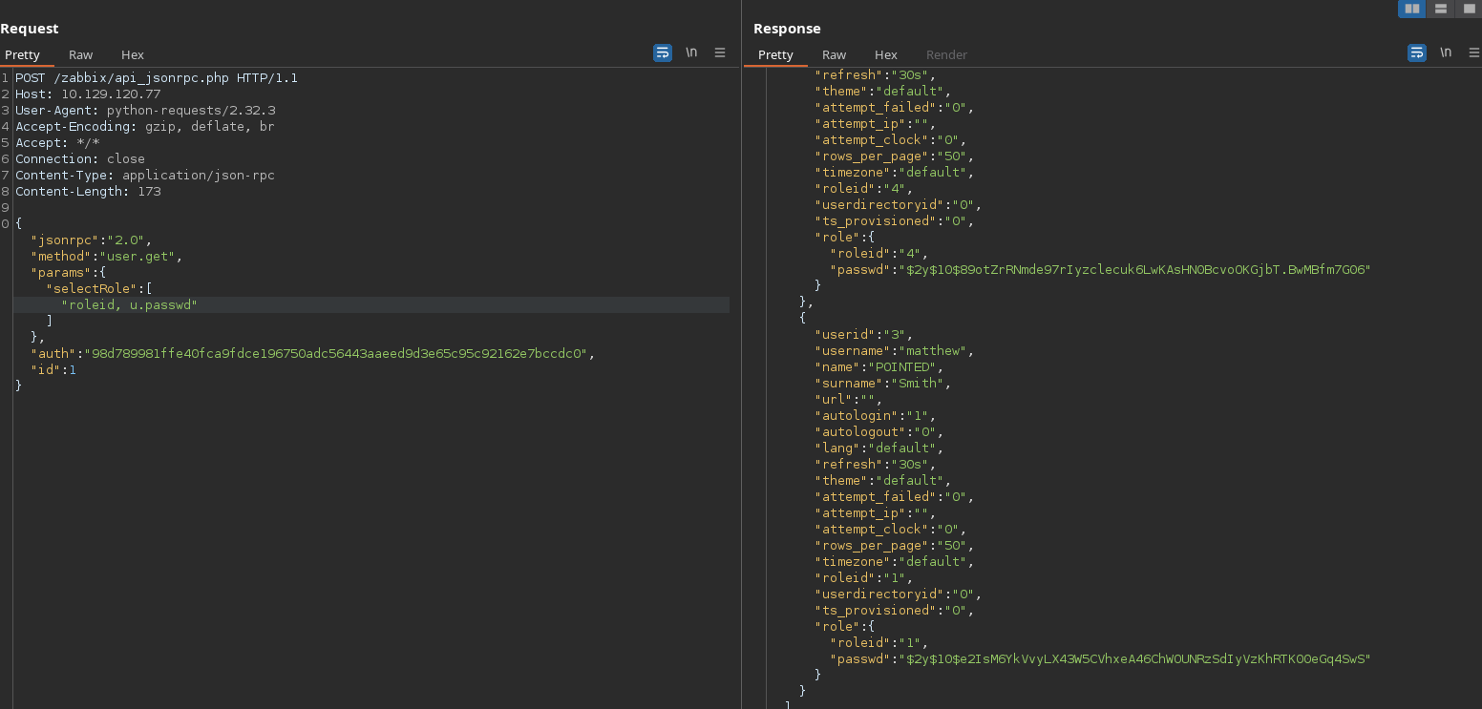Switch to Response Raw tab

click(835, 54)
